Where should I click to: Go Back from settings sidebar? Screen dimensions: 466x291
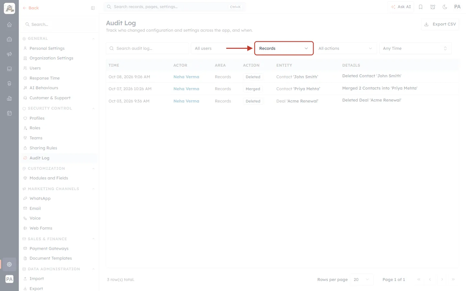click(31, 8)
